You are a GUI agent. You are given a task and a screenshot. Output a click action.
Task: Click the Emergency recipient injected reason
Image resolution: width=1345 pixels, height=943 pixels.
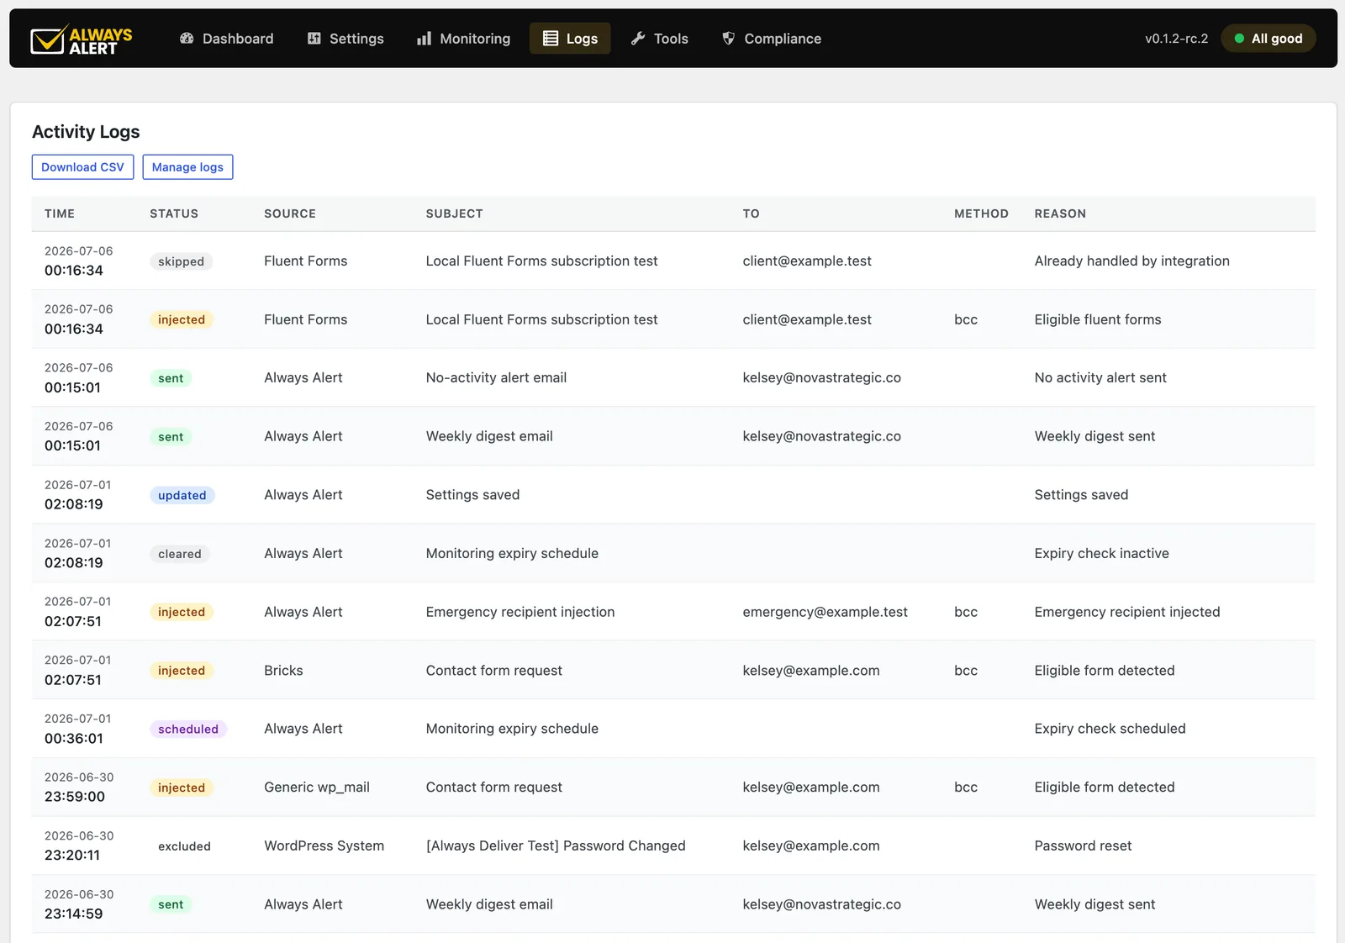click(x=1126, y=612)
